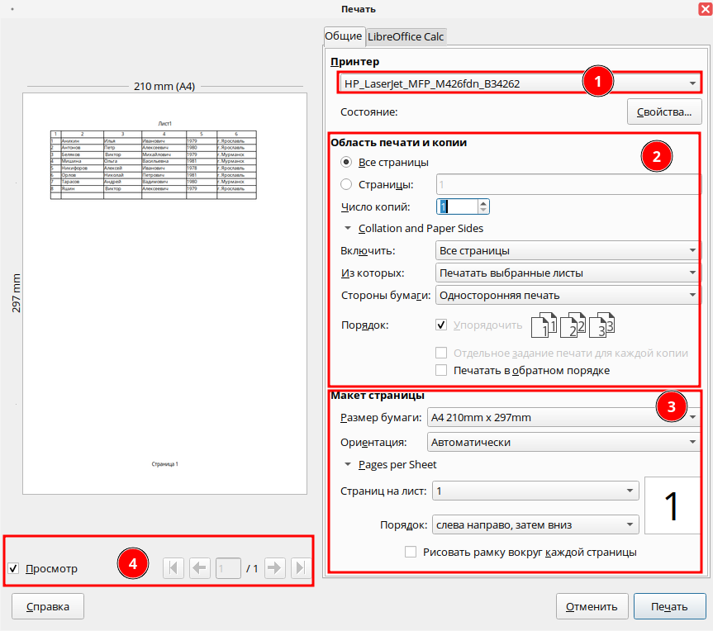
Task: Close the Печать dialog window
Action: 703,9
